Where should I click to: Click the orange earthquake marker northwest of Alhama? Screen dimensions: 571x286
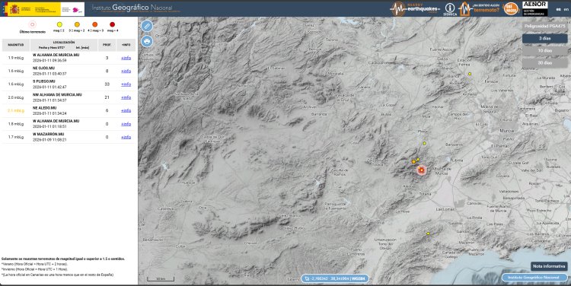coord(413,161)
